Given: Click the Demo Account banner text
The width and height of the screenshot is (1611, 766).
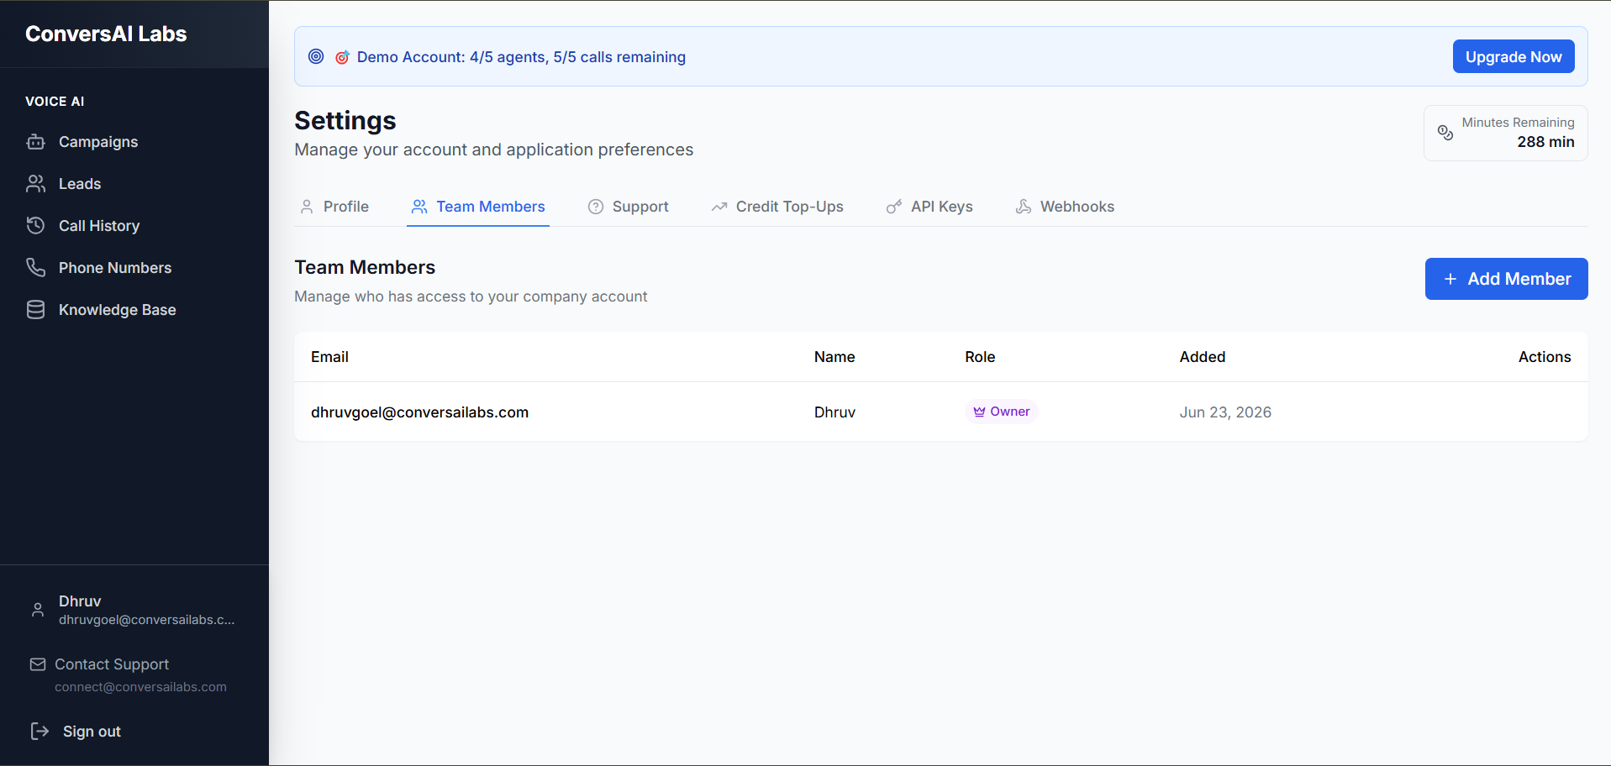Looking at the screenshot, I should pyautogui.click(x=521, y=57).
